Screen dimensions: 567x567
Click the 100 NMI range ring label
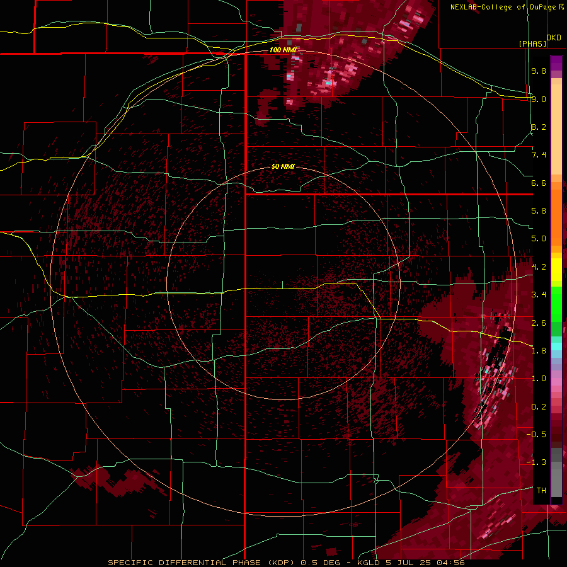coord(283,50)
